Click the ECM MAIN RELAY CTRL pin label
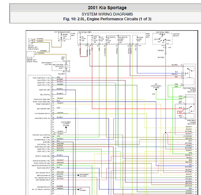 [42, 140]
